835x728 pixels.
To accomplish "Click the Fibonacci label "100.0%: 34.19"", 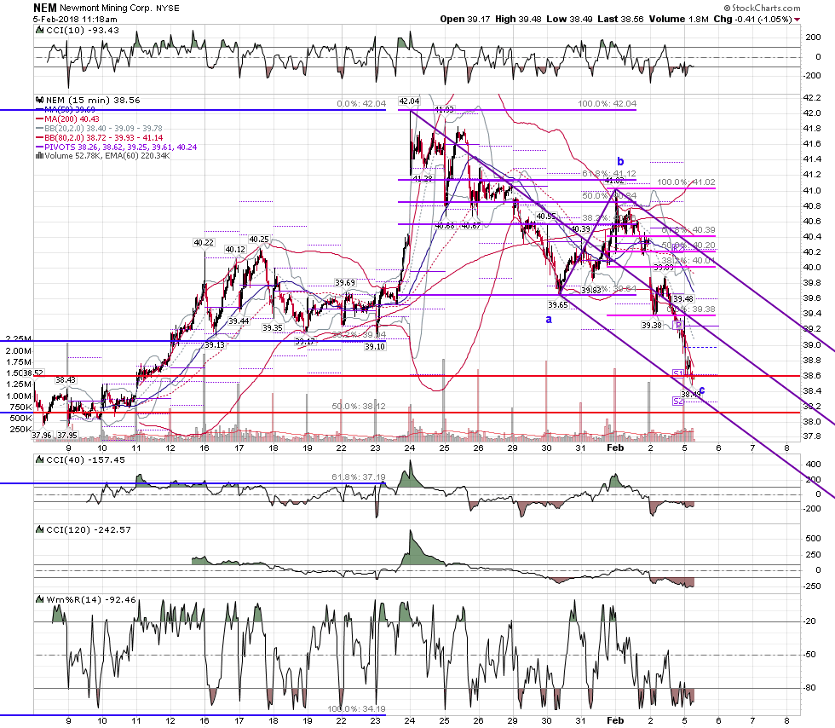I will point(356,708).
